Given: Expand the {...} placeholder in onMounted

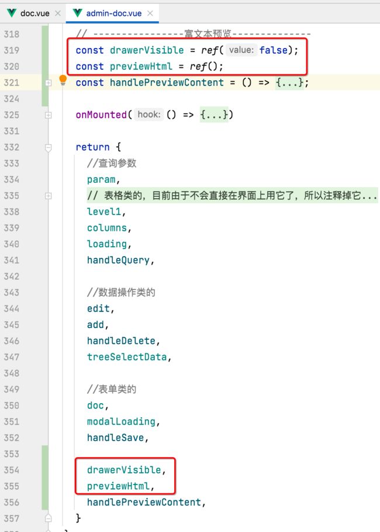Looking at the screenshot, I should (214, 115).
